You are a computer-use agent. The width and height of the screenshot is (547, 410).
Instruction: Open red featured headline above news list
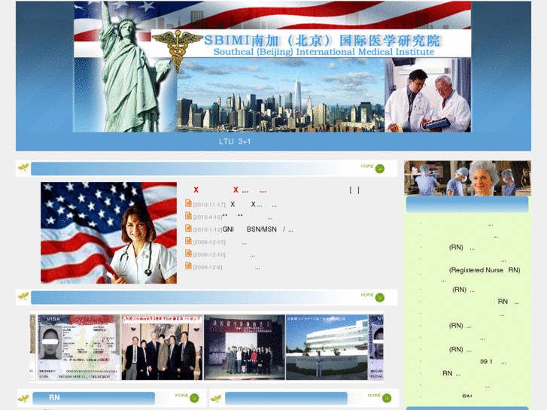click(x=230, y=190)
